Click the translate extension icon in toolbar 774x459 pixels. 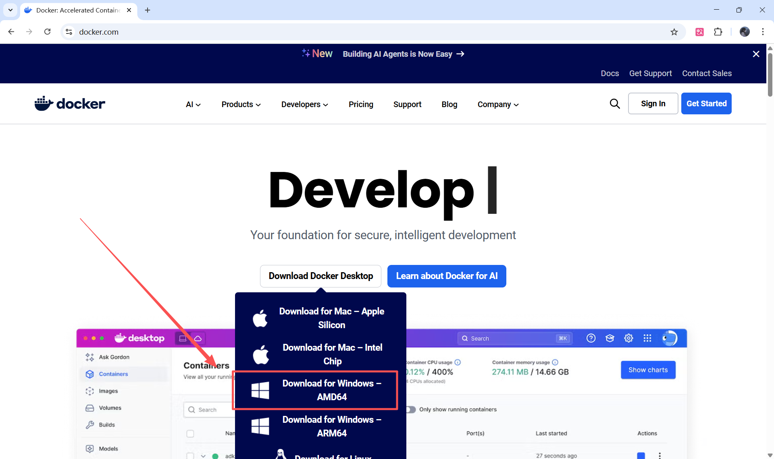pyautogui.click(x=700, y=32)
